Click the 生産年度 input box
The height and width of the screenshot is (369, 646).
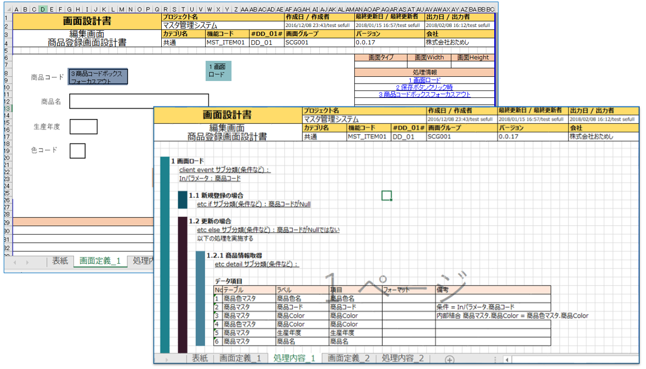84,127
